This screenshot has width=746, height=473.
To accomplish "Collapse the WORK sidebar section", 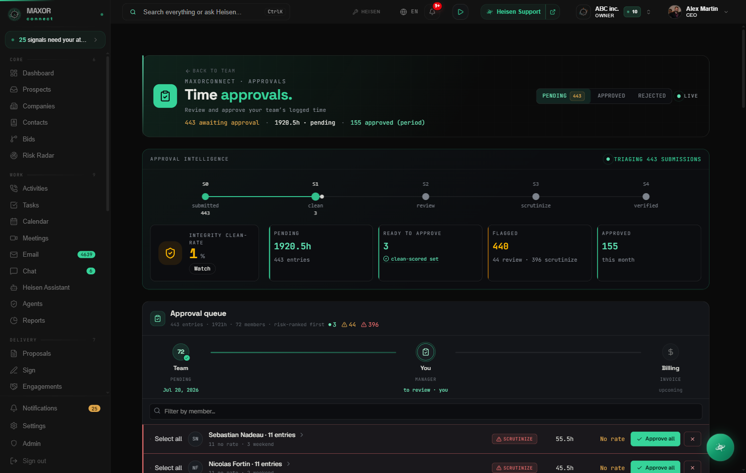I will (x=53, y=175).
